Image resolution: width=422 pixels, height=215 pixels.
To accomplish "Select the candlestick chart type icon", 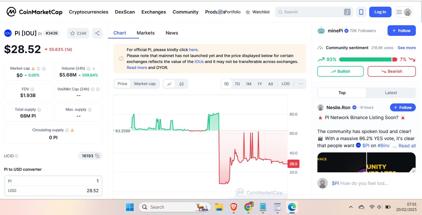I will (181, 84).
